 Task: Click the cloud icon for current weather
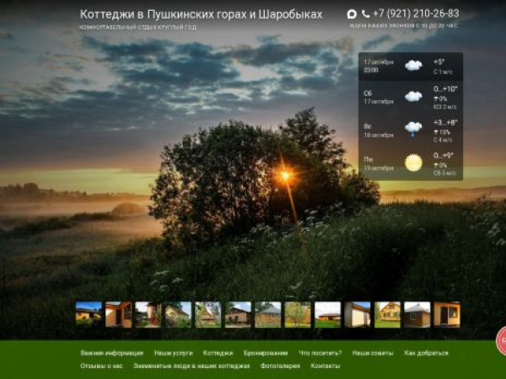pyautogui.click(x=413, y=66)
